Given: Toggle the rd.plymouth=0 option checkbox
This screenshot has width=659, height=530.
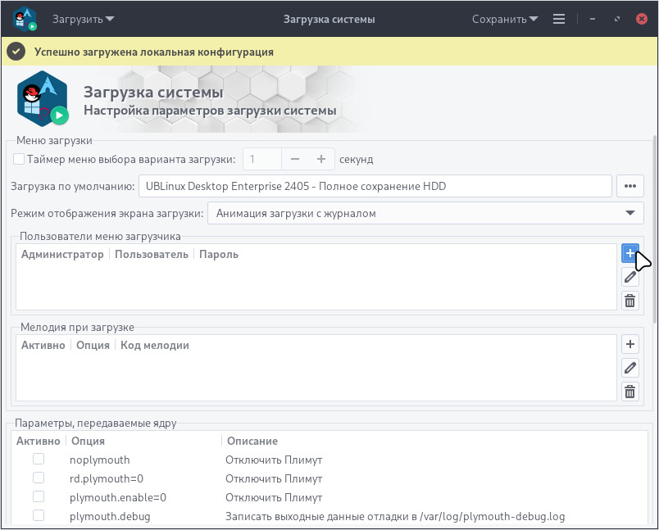Looking at the screenshot, I should pyautogui.click(x=39, y=478).
